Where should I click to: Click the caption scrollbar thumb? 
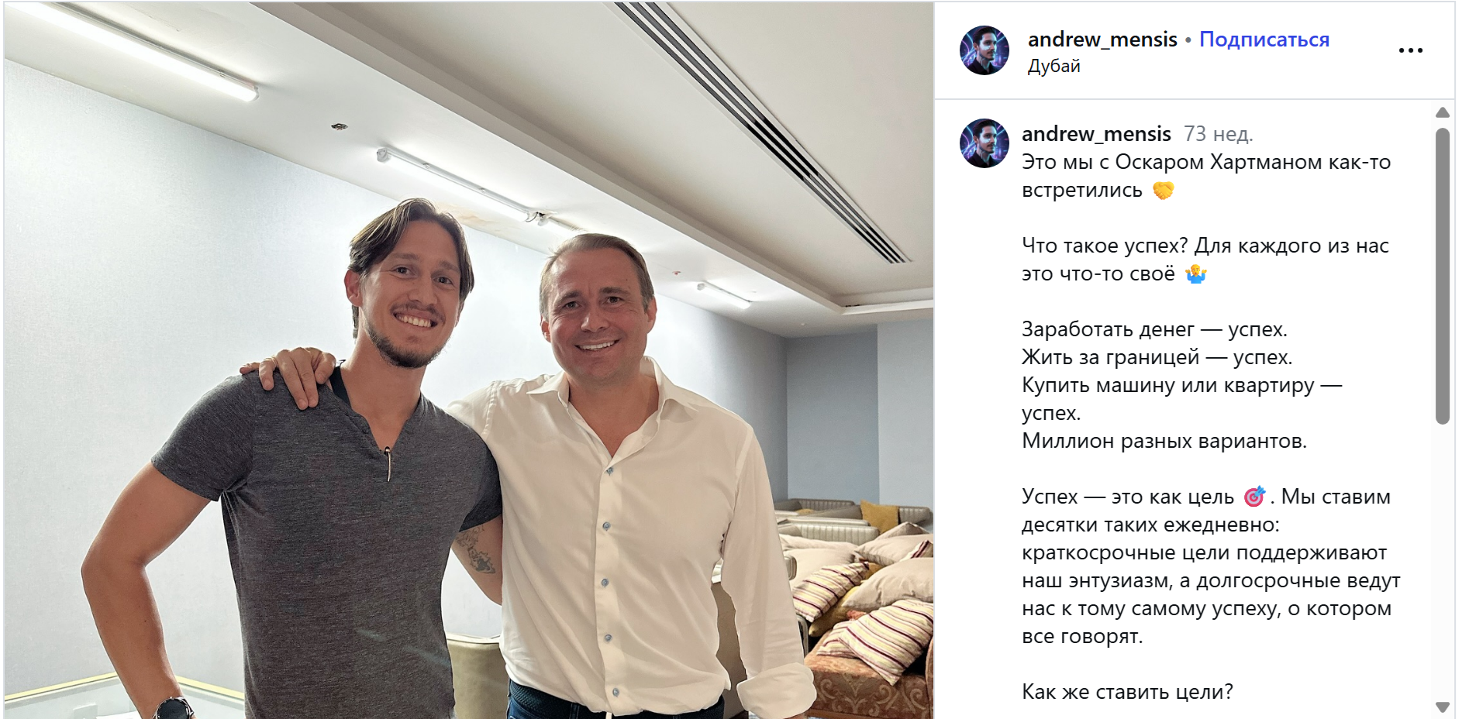tap(1442, 276)
